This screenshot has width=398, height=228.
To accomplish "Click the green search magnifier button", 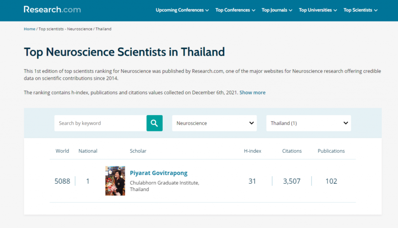I will click(x=154, y=123).
